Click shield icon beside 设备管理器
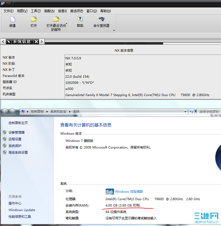Image resolution: width=221 pixels, height=226 pixels. tap(5, 132)
